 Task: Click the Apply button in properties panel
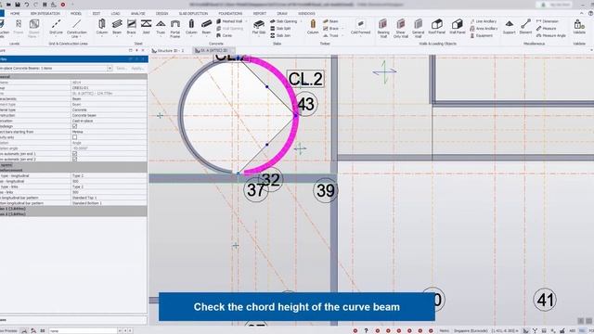136,68
